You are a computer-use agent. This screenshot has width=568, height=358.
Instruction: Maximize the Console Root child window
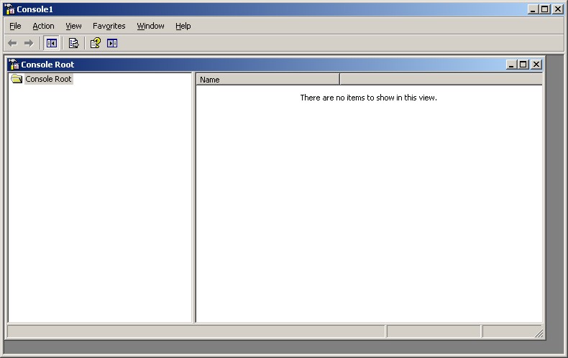coord(523,65)
